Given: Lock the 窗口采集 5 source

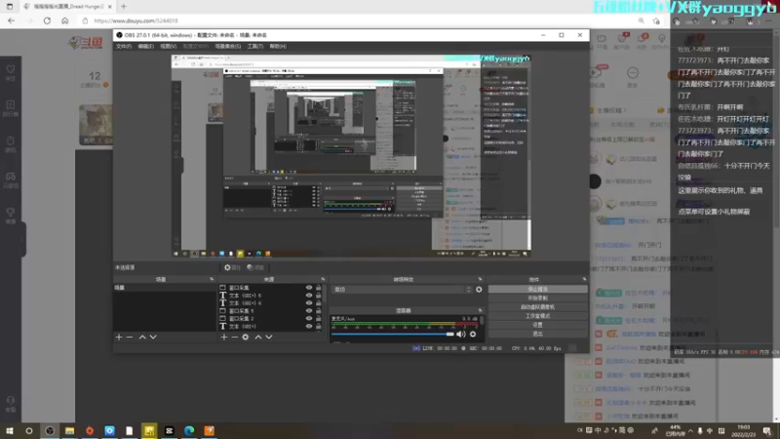Looking at the screenshot, I should tap(319, 310).
